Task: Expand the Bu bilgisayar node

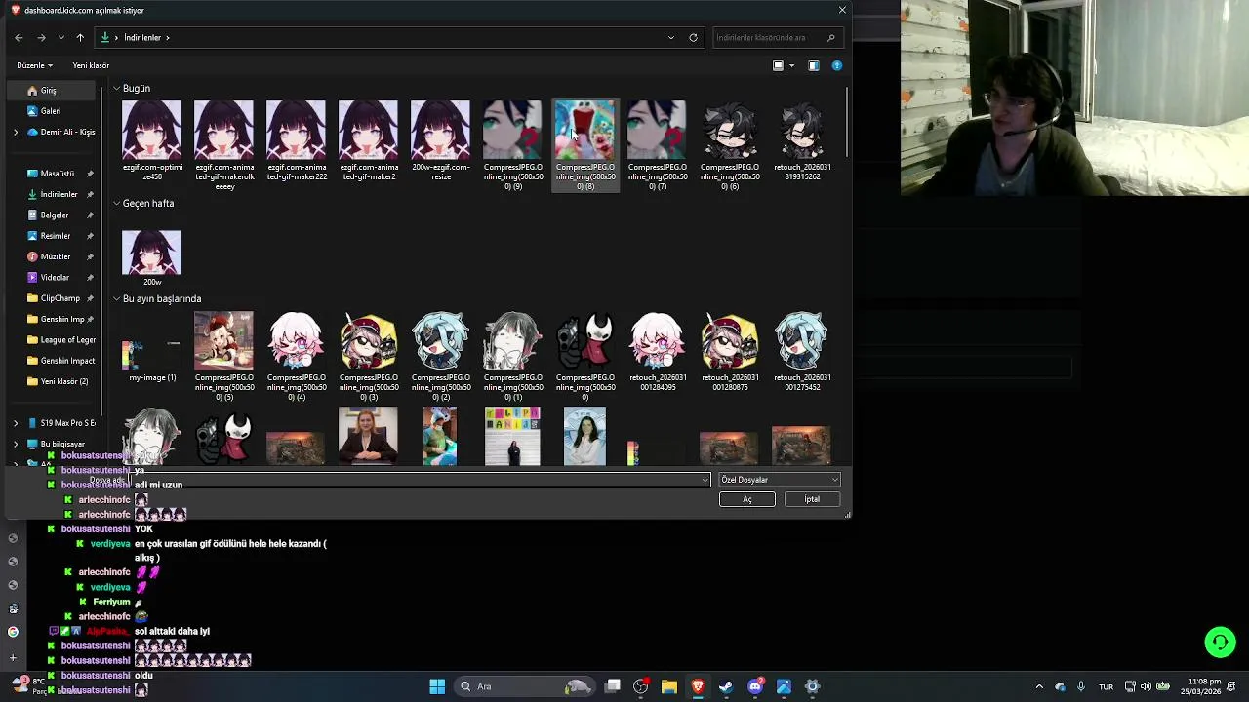Action: coord(16,444)
